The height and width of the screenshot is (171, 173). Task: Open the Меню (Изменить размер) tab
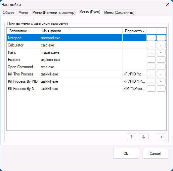tap(54, 13)
